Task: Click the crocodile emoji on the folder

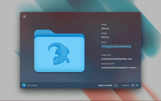Action: (x=60, y=54)
